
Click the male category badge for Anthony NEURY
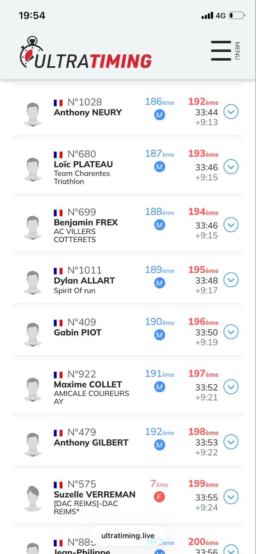coord(159,115)
